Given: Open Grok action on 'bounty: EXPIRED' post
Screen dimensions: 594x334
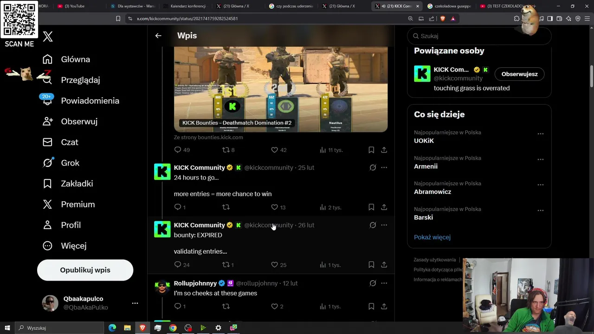Looking at the screenshot, I should (x=373, y=225).
